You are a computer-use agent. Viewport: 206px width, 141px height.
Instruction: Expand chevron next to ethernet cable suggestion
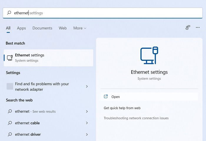coord(87,123)
